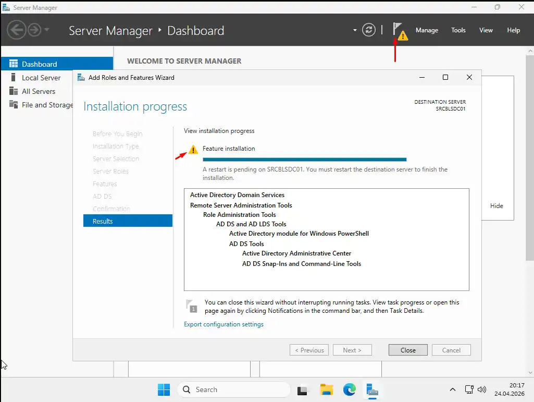Click the volume speaker icon
The width and height of the screenshot is (534, 402).
[481, 389]
